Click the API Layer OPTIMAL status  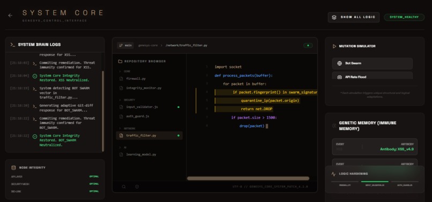94,176
